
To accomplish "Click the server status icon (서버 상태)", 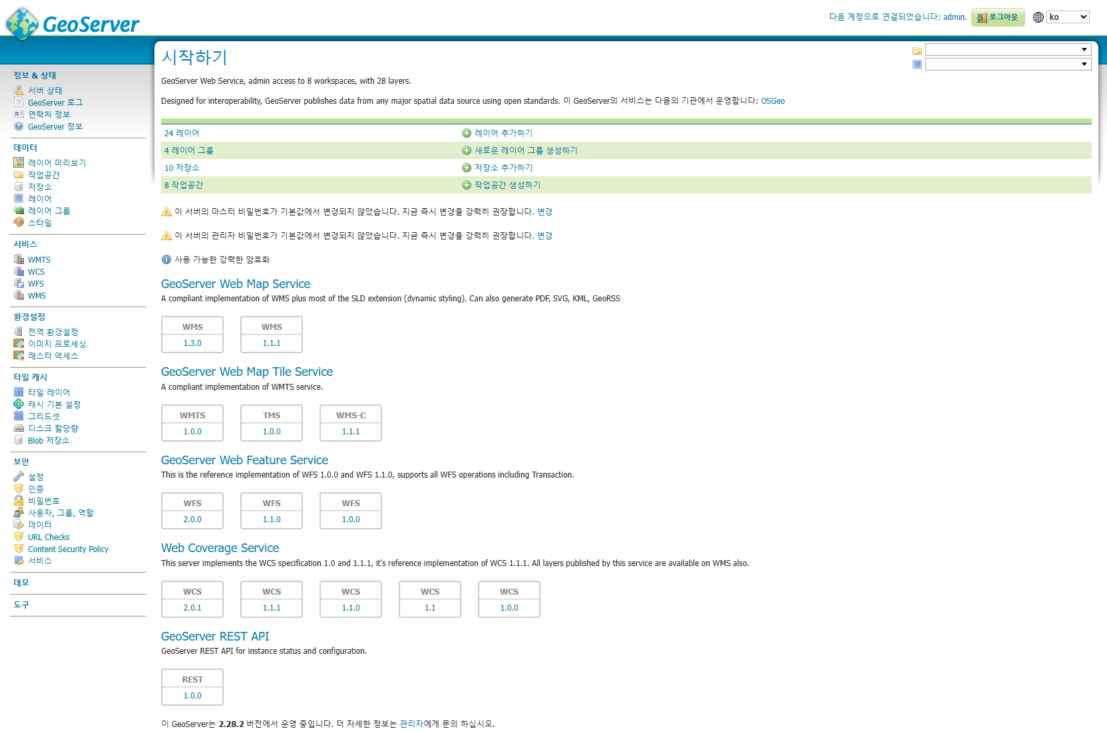I will tap(19, 90).
